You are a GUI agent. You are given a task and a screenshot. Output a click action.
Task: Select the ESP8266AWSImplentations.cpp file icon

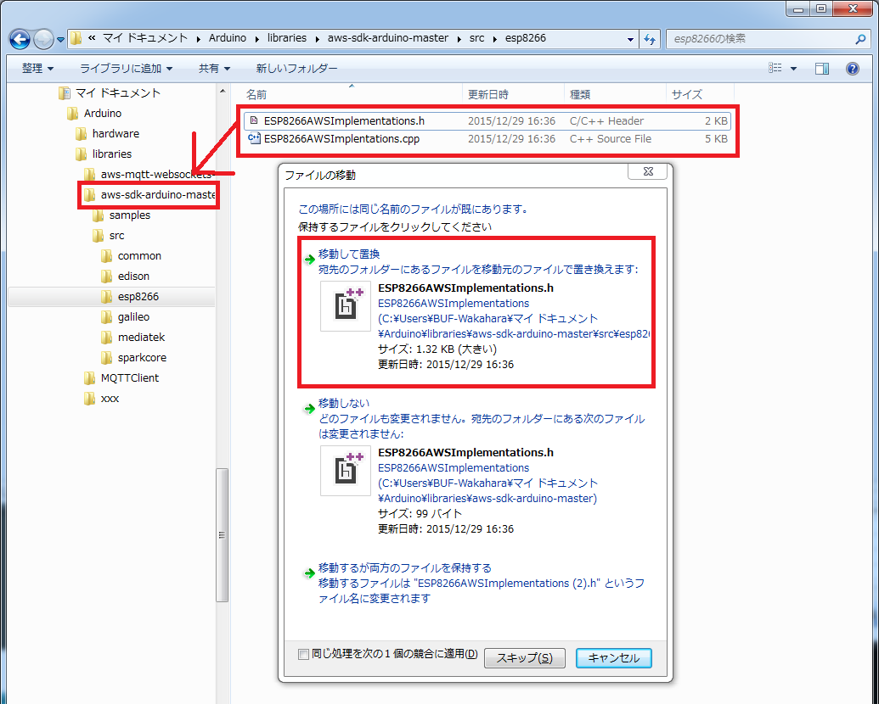253,139
